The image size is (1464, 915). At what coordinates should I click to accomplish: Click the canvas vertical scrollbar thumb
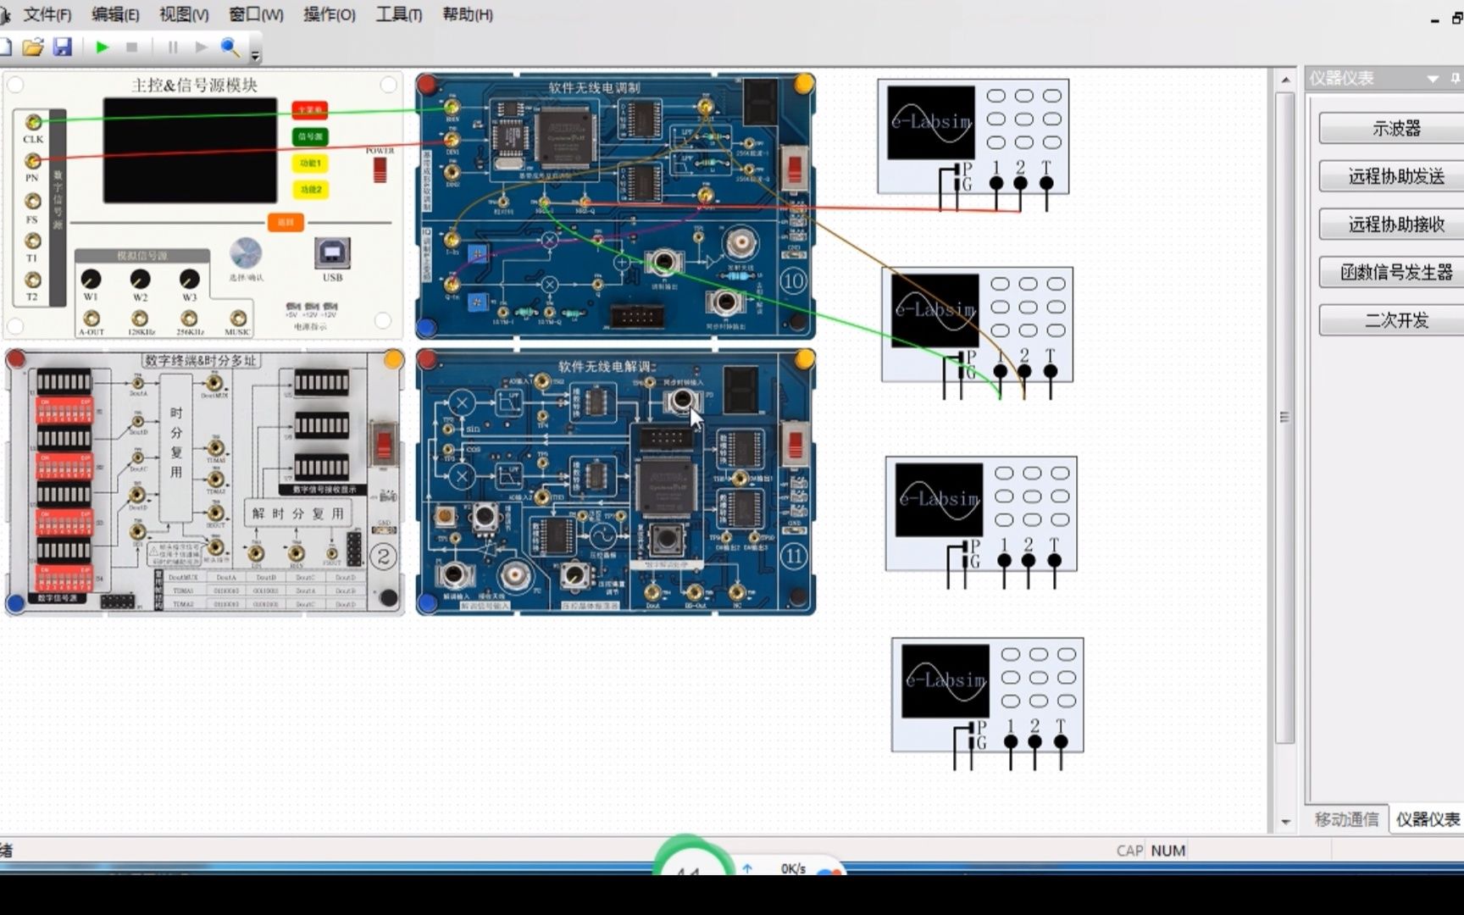[1285, 417]
